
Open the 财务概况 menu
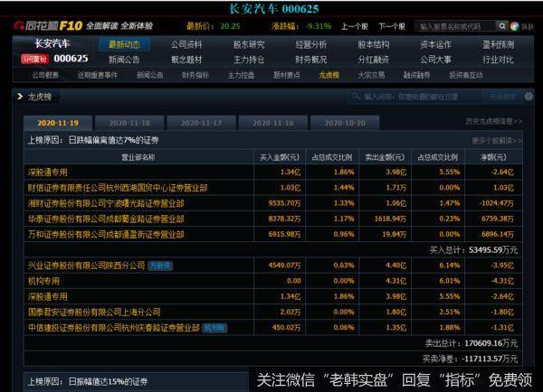point(311,60)
